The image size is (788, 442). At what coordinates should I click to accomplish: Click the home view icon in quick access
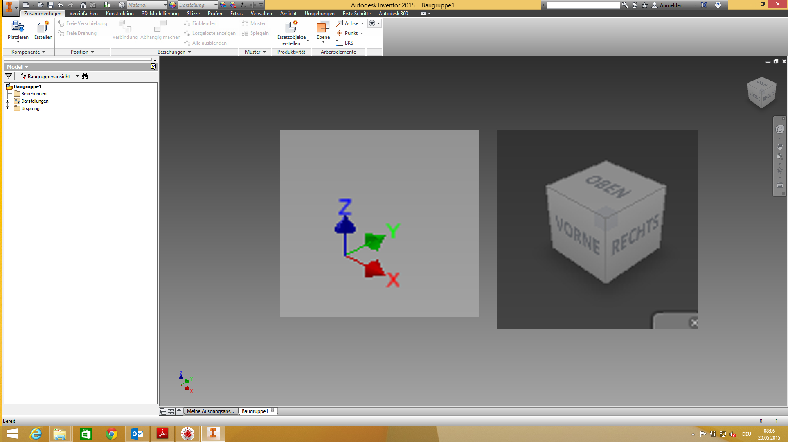(x=83, y=5)
